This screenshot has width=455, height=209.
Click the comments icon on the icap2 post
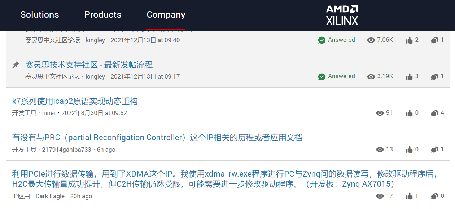click(434, 113)
